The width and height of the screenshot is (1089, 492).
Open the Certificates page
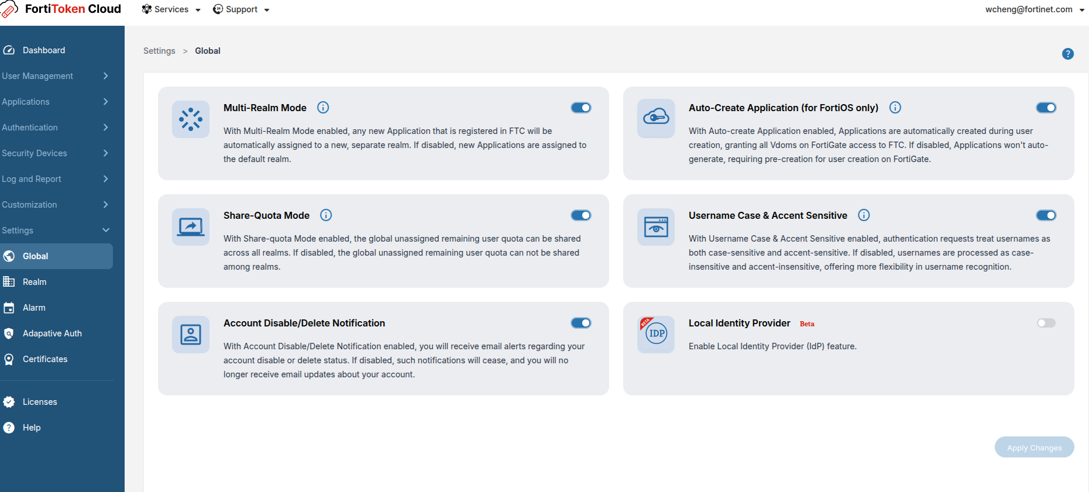click(45, 359)
